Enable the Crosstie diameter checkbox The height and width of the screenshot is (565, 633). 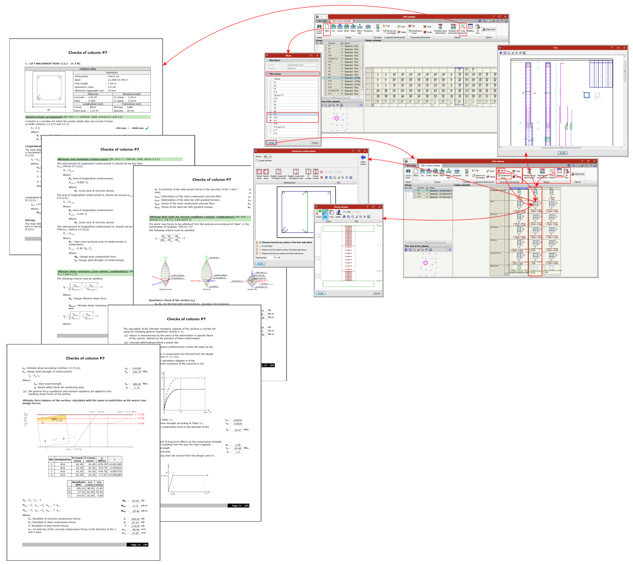point(257,161)
